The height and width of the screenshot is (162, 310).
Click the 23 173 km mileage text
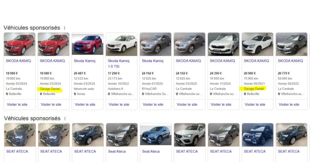[x=115, y=79]
